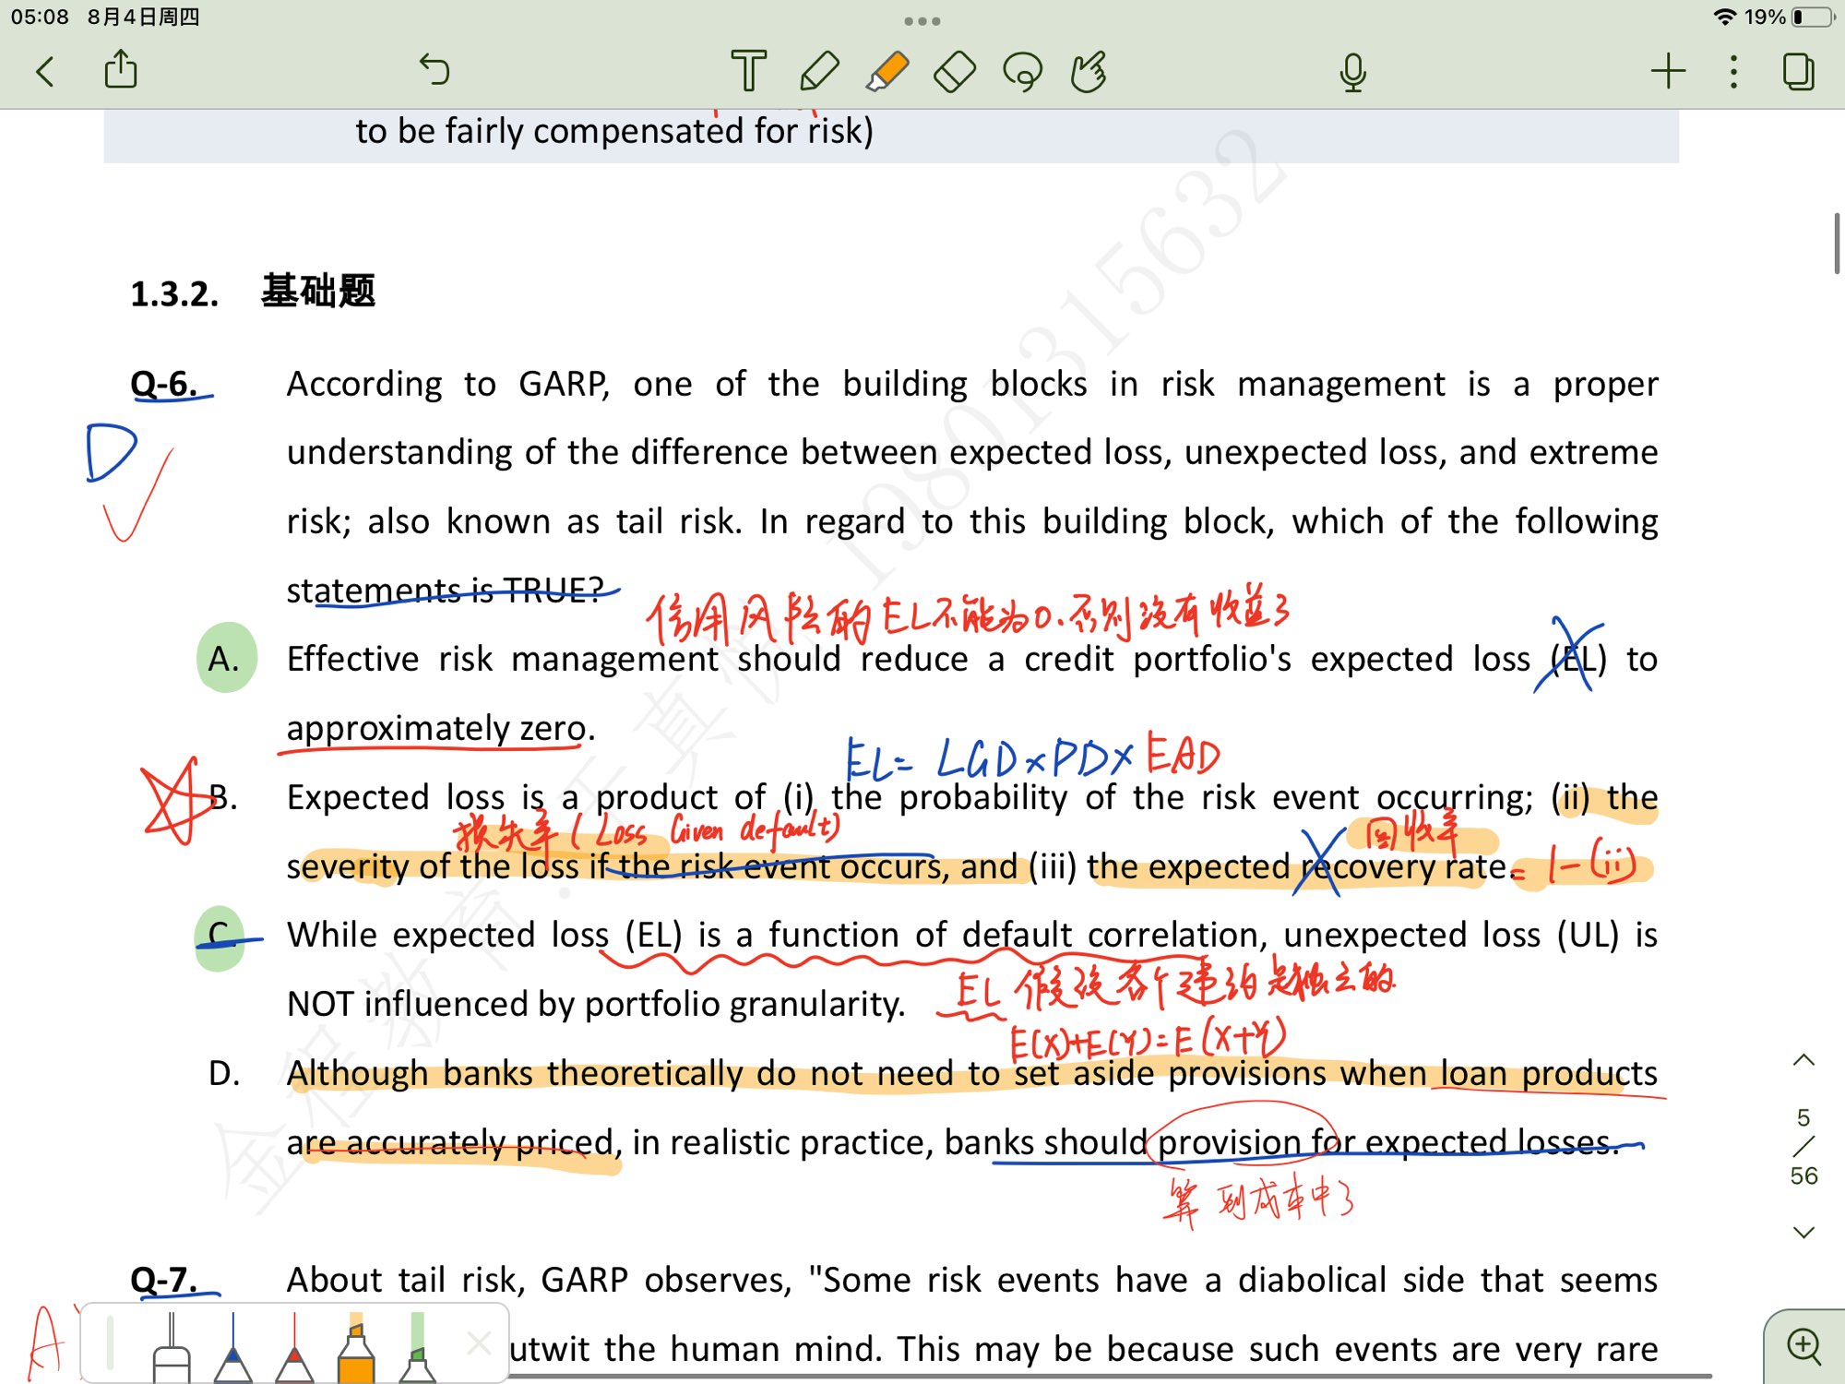
Task: Select the Pen tool
Action: 818,71
